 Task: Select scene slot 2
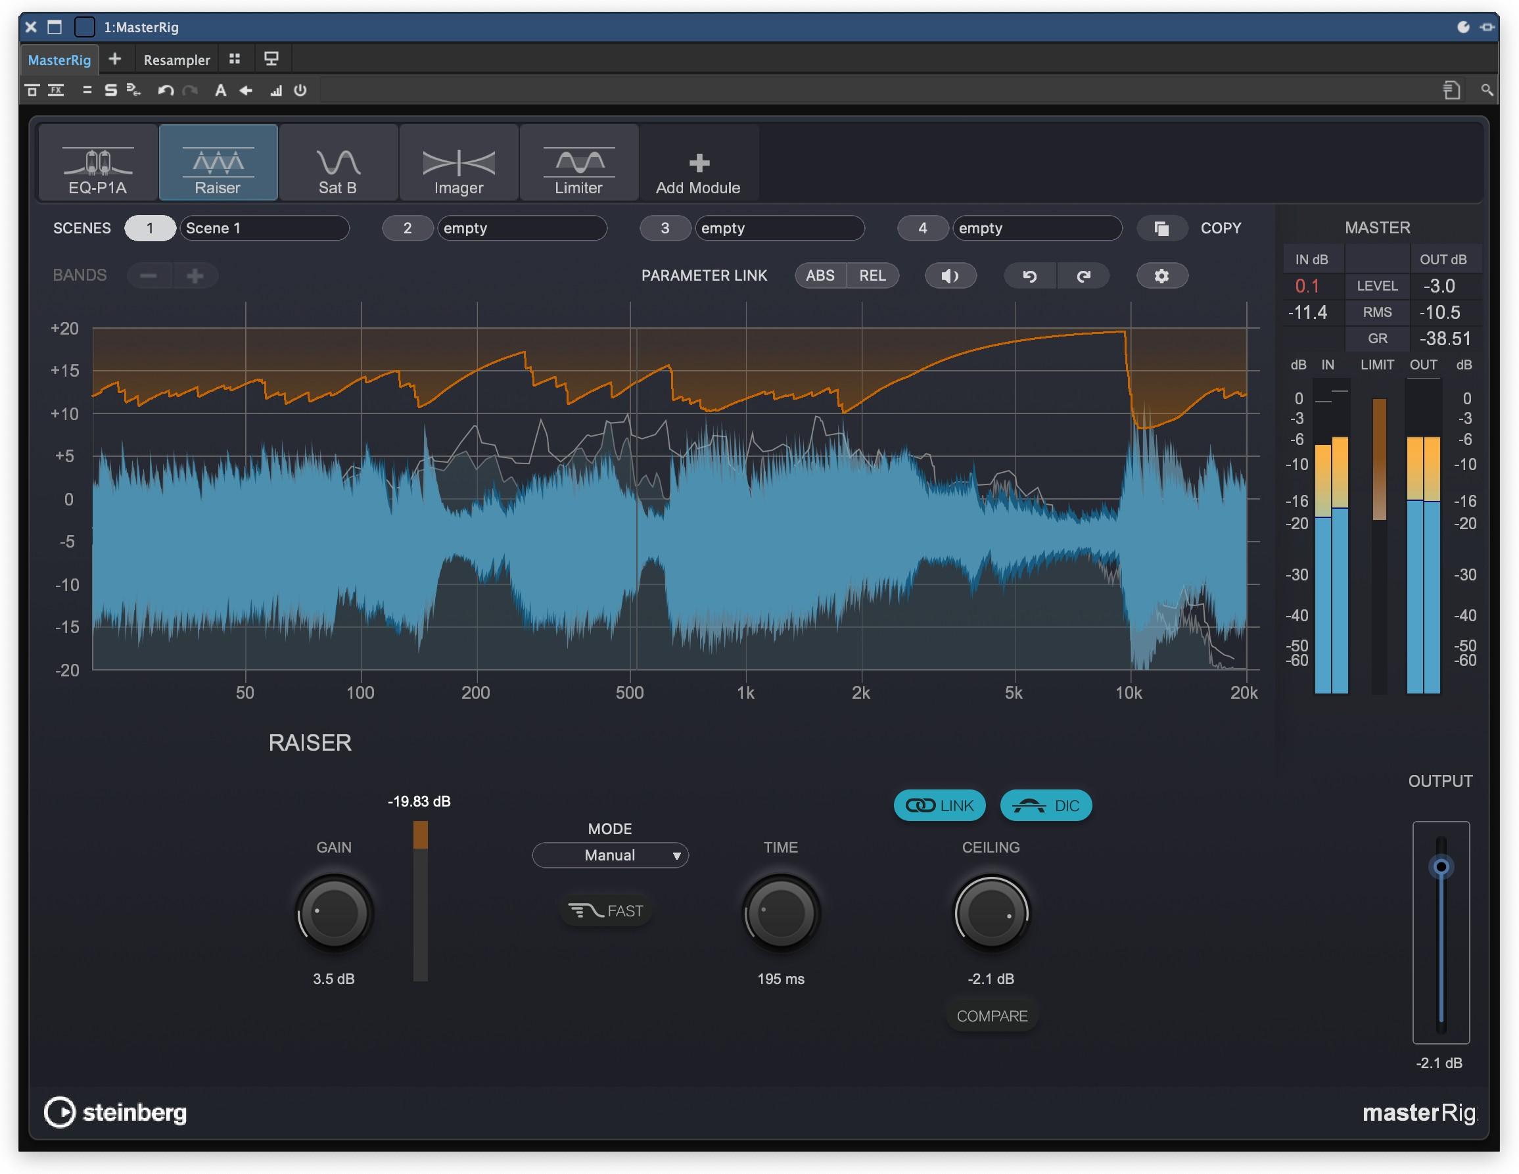(x=408, y=228)
